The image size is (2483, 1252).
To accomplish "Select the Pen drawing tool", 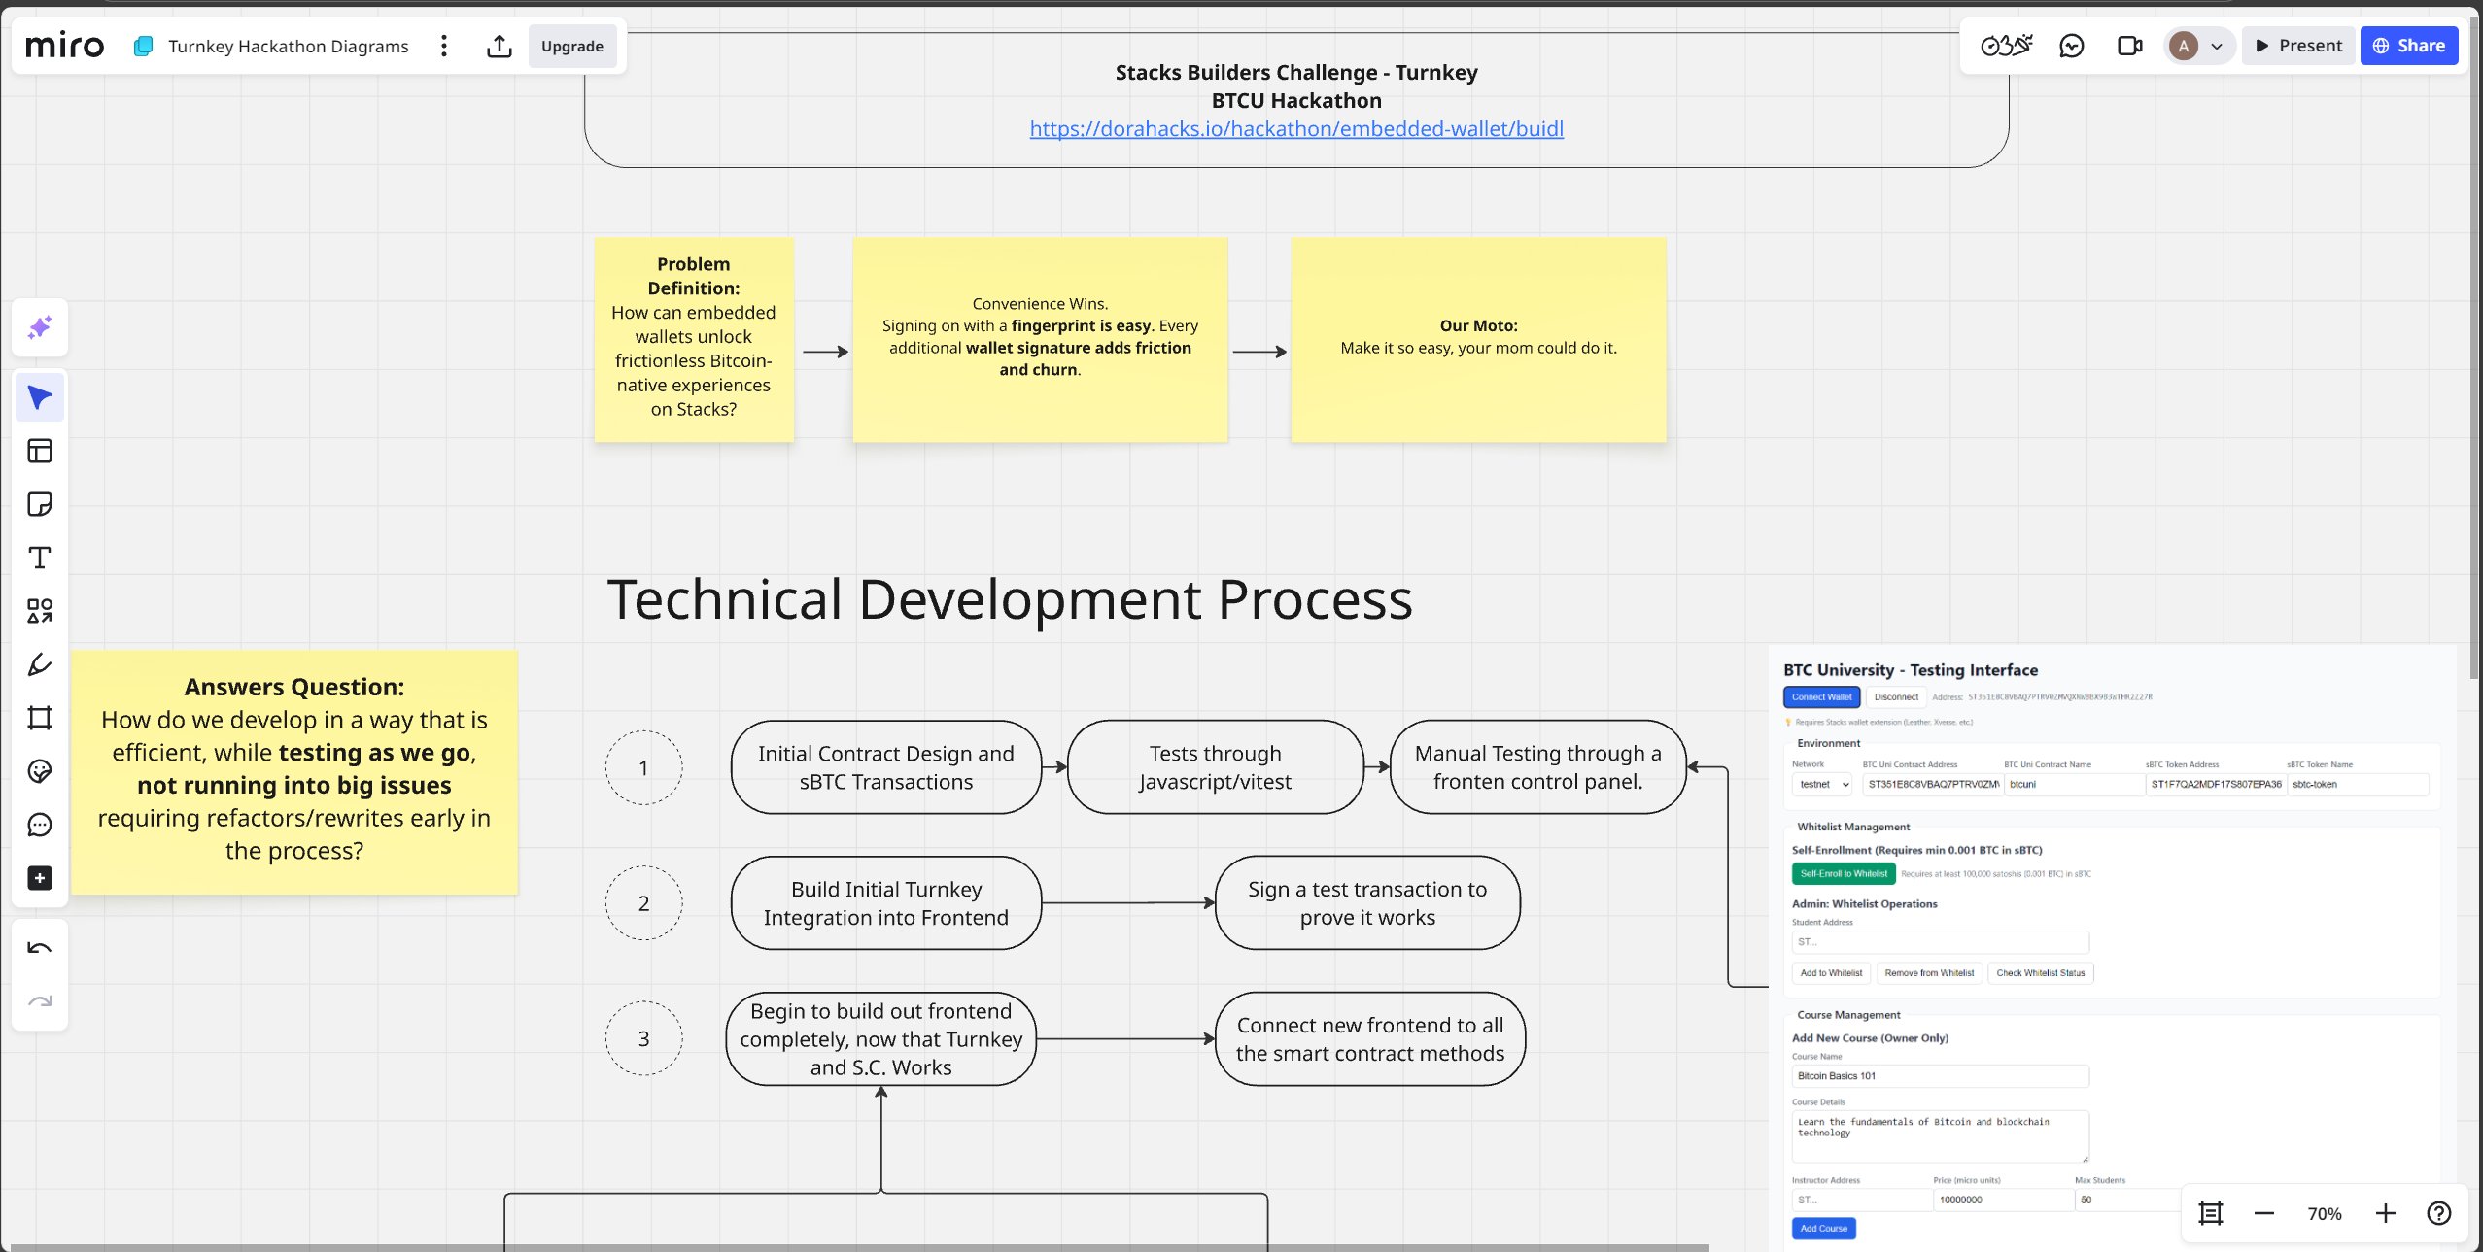I will tap(40, 664).
